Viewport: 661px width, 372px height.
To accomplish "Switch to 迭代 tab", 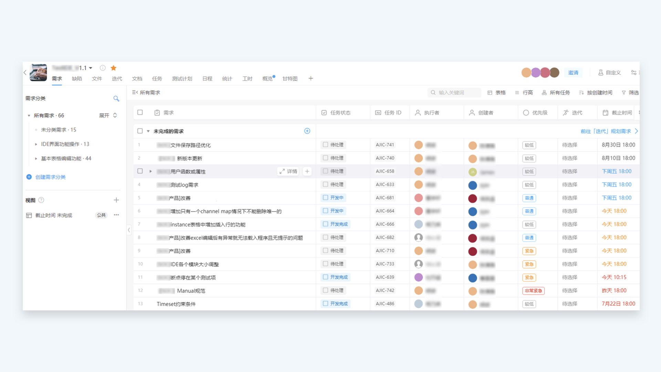I will point(117,79).
